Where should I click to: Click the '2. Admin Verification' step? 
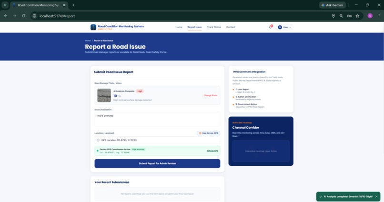[x=246, y=97]
